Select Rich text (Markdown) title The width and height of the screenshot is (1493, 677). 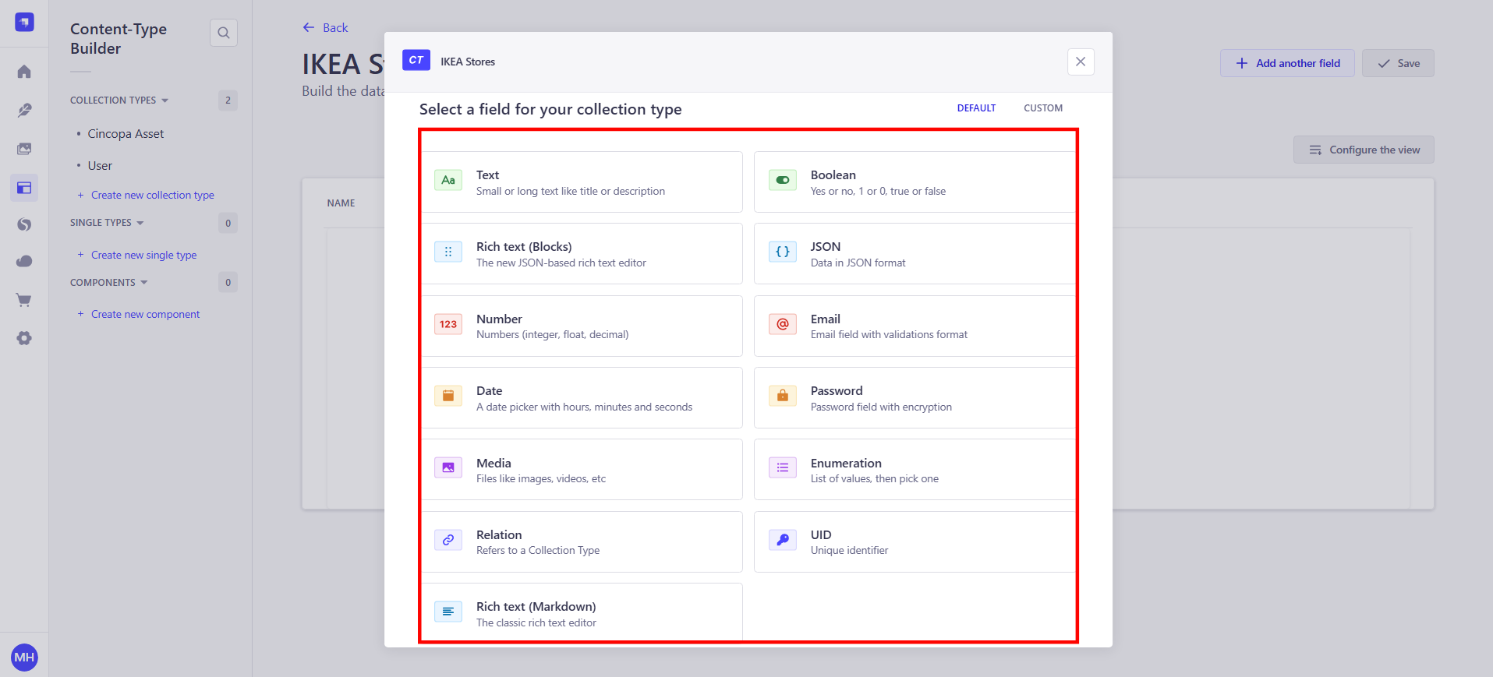coord(536,607)
